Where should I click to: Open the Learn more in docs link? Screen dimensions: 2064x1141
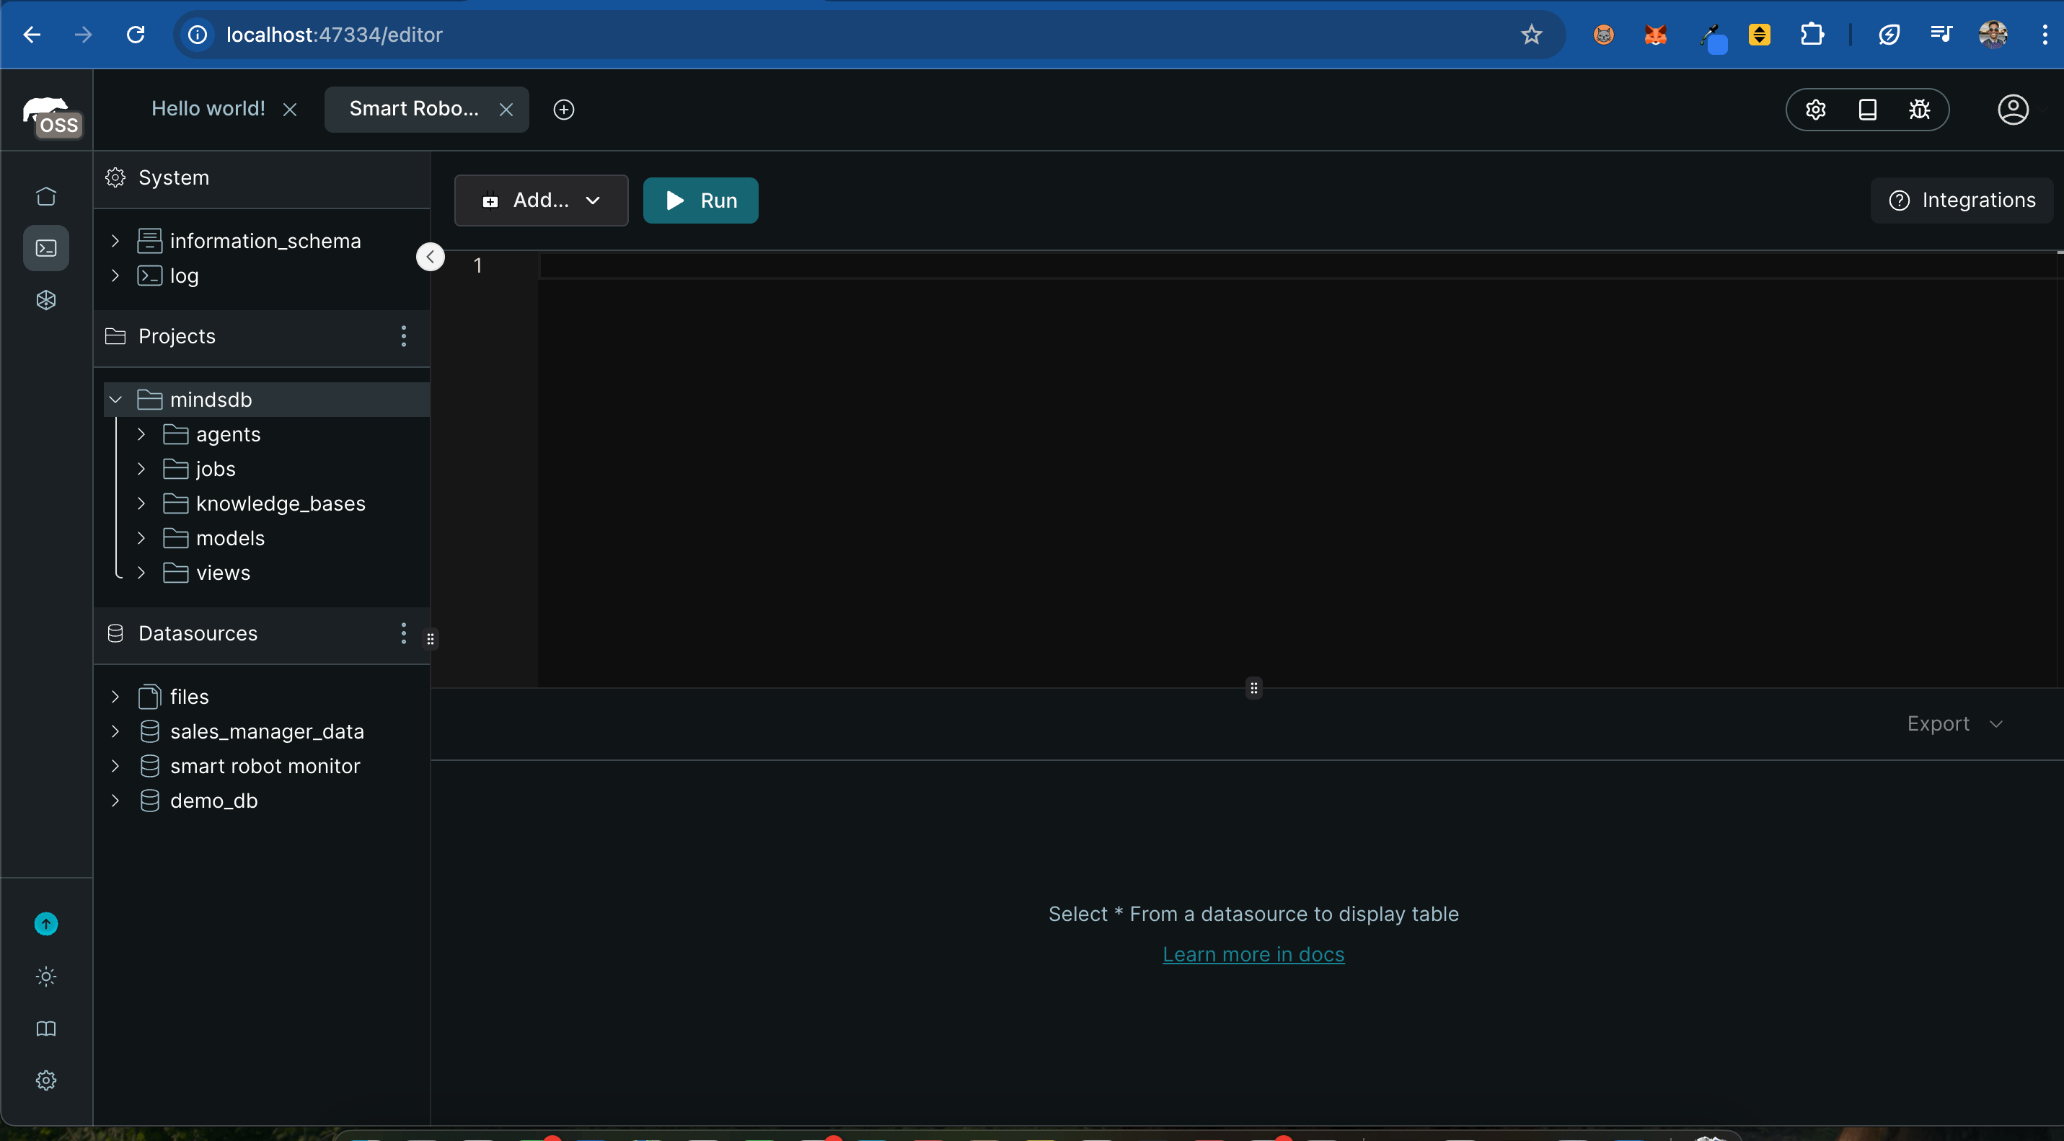pyautogui.click(x=1253, y=954)
